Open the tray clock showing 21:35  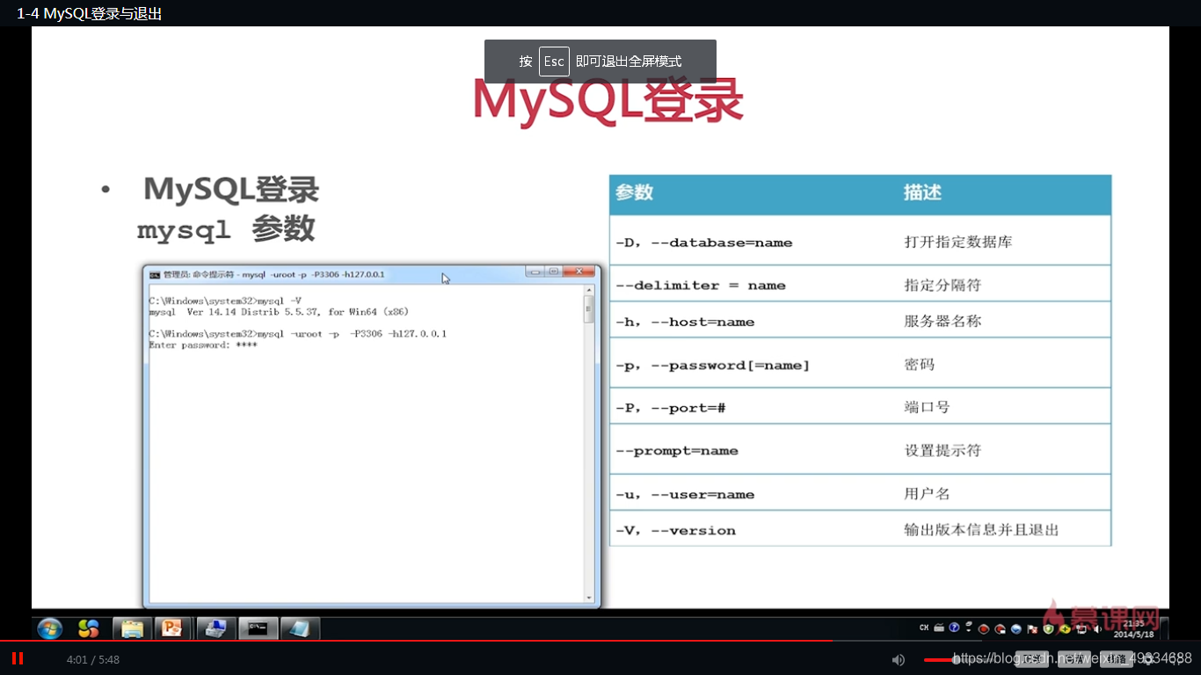click(1132, 628)
